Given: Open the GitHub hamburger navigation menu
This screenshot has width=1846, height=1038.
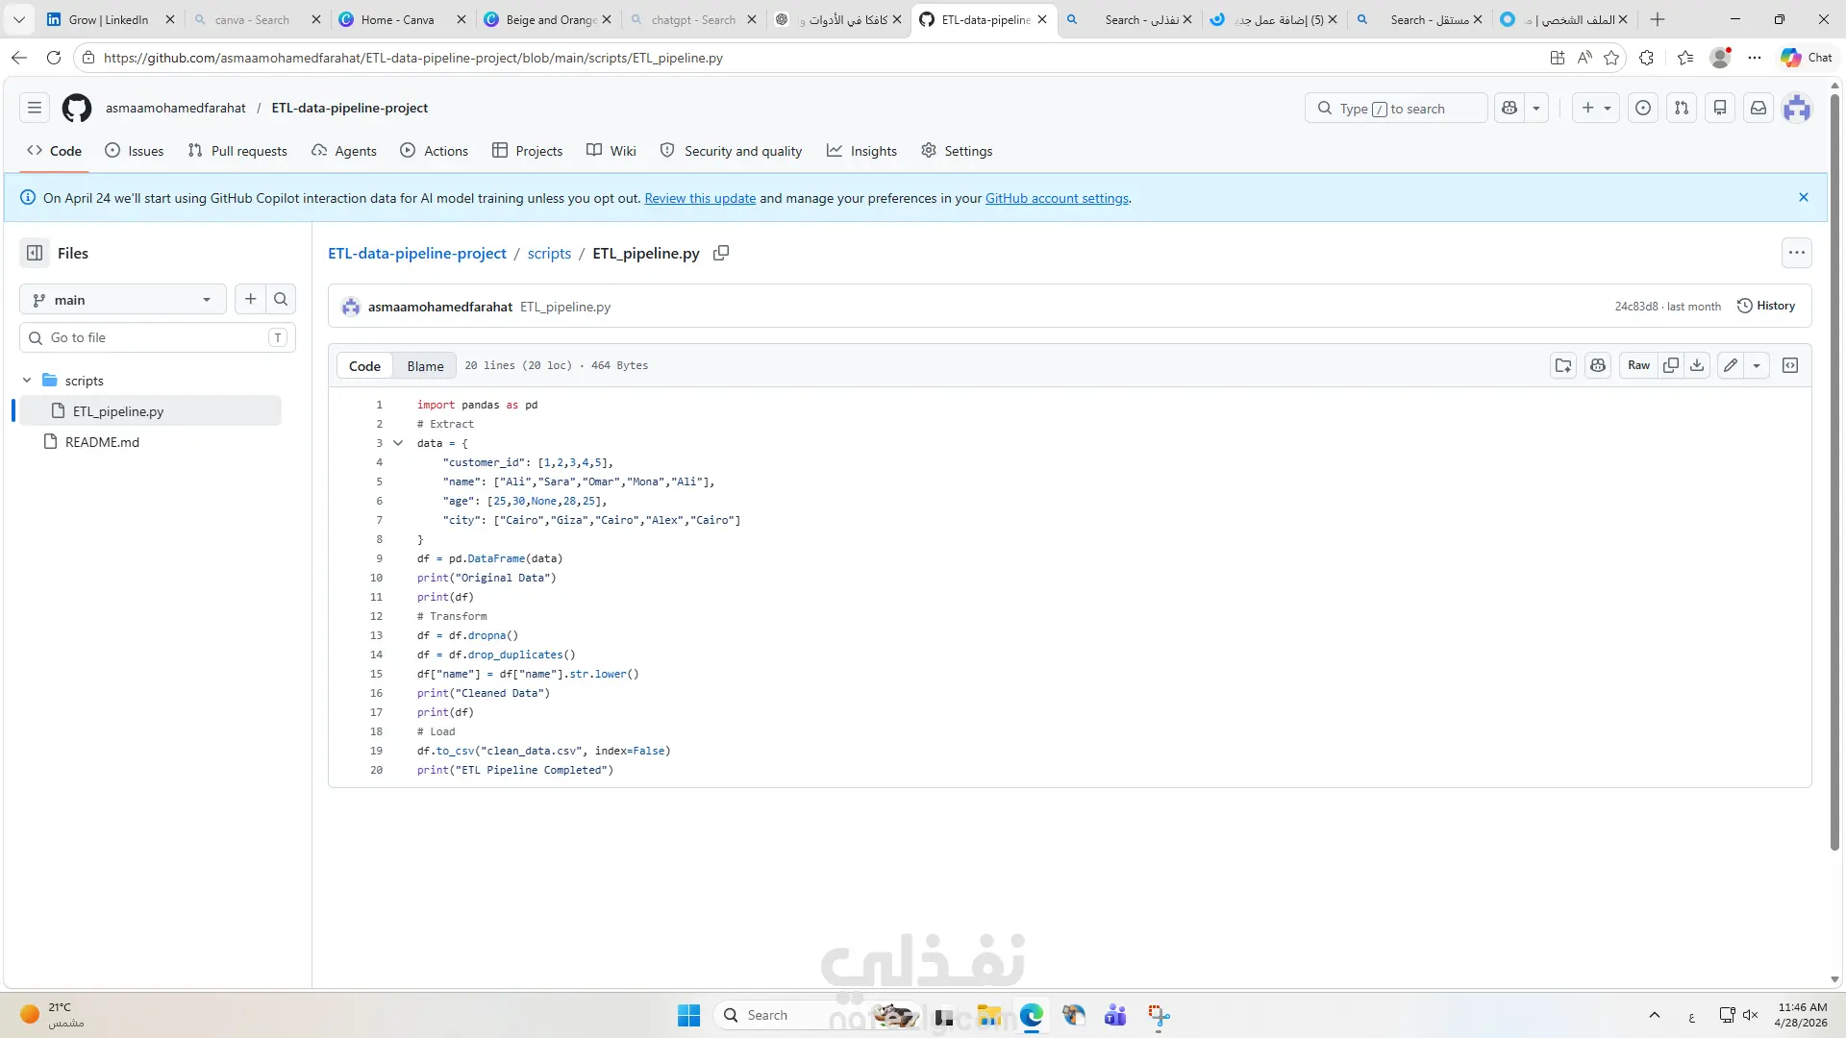Looking at the screenshot, I should (x=35, y=108).
